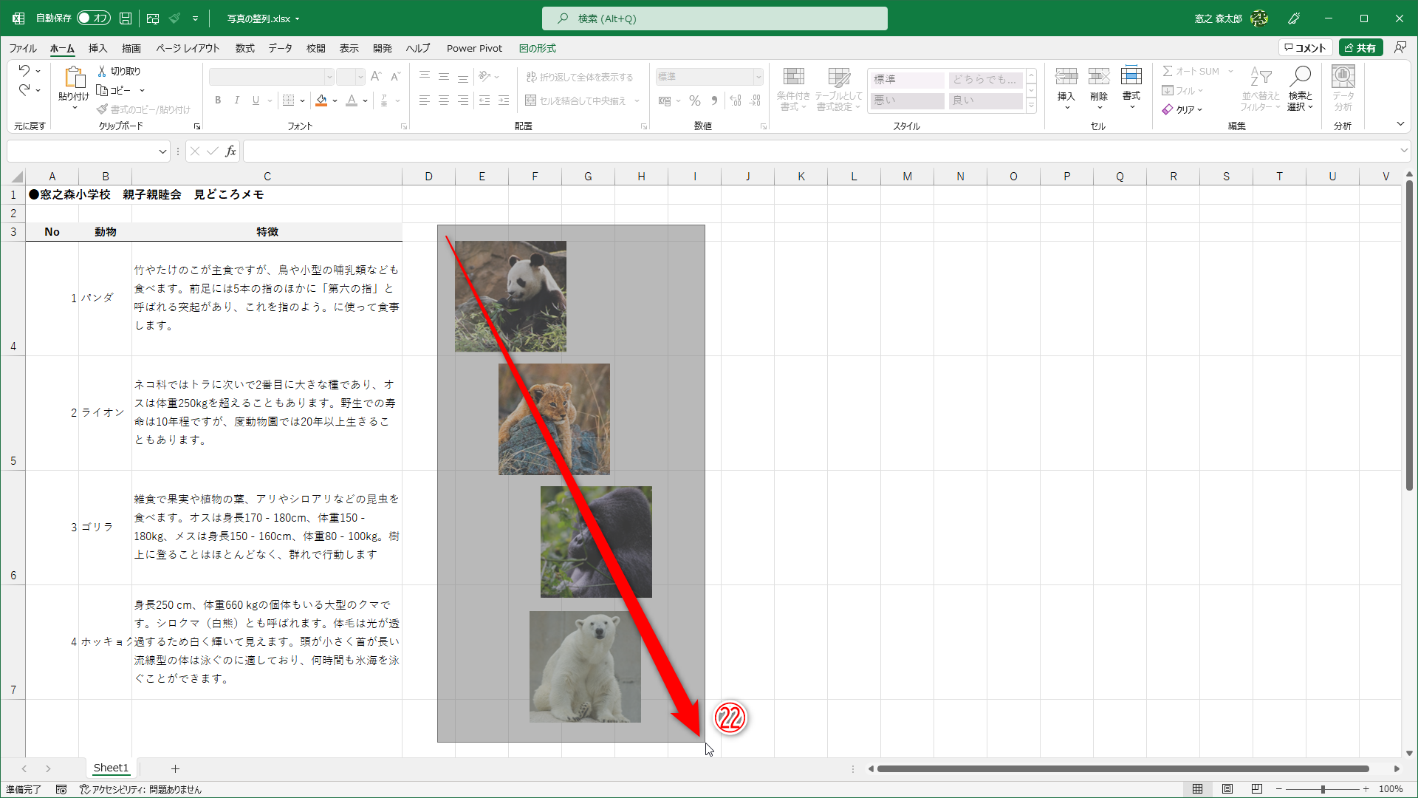This screenshot has height=798, width=1418.
Task: Click the Save floppy disk icon
Action: point(126,18)
